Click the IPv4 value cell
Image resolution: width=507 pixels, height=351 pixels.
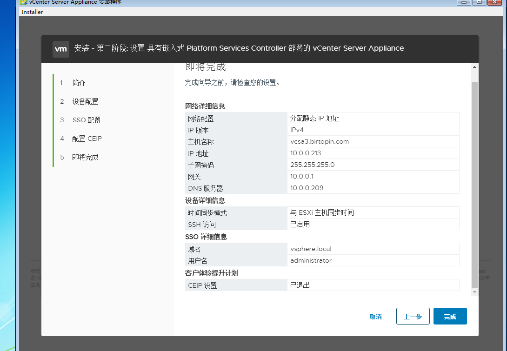[373, 130]
